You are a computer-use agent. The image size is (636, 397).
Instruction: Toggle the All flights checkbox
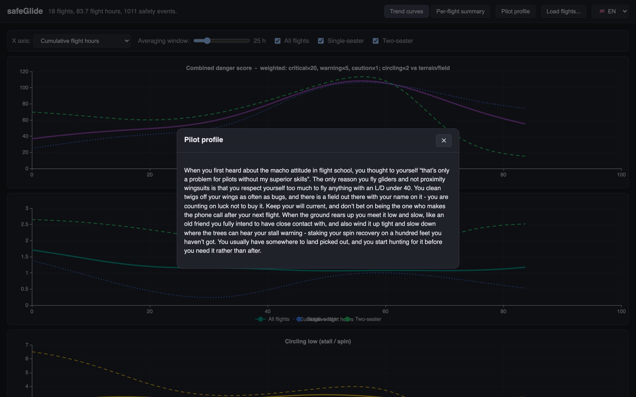click(x=277, y=41)
